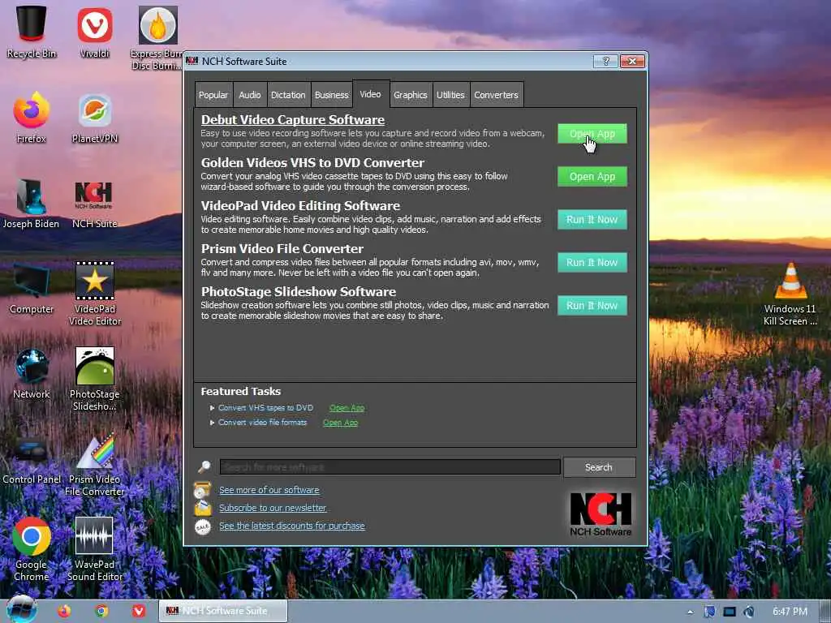Click the sale tag icon

point(202,526)
